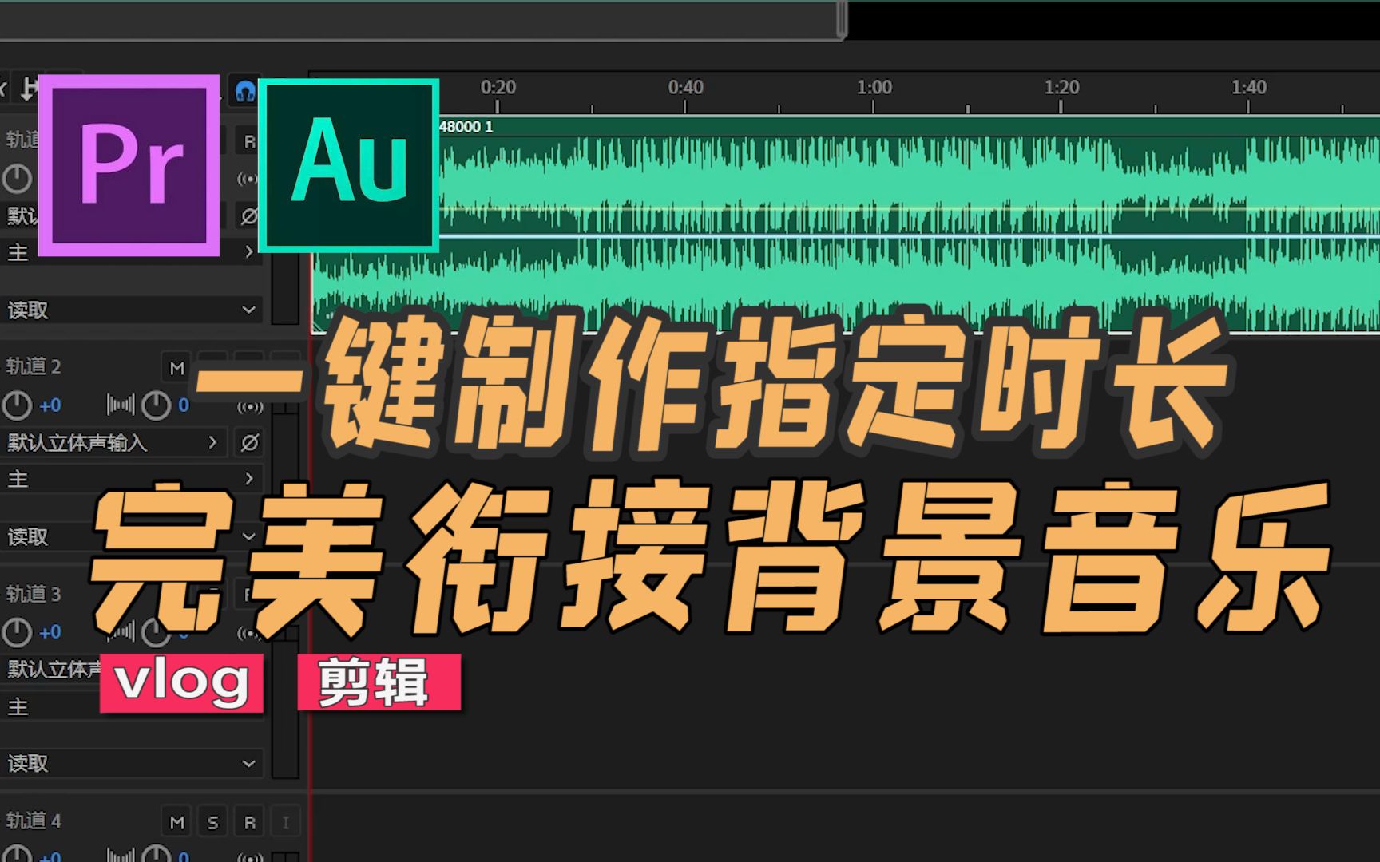Click 轨道 2 volume knob
Viewport: 1380px width, 862px height.
tap(17, 405)
